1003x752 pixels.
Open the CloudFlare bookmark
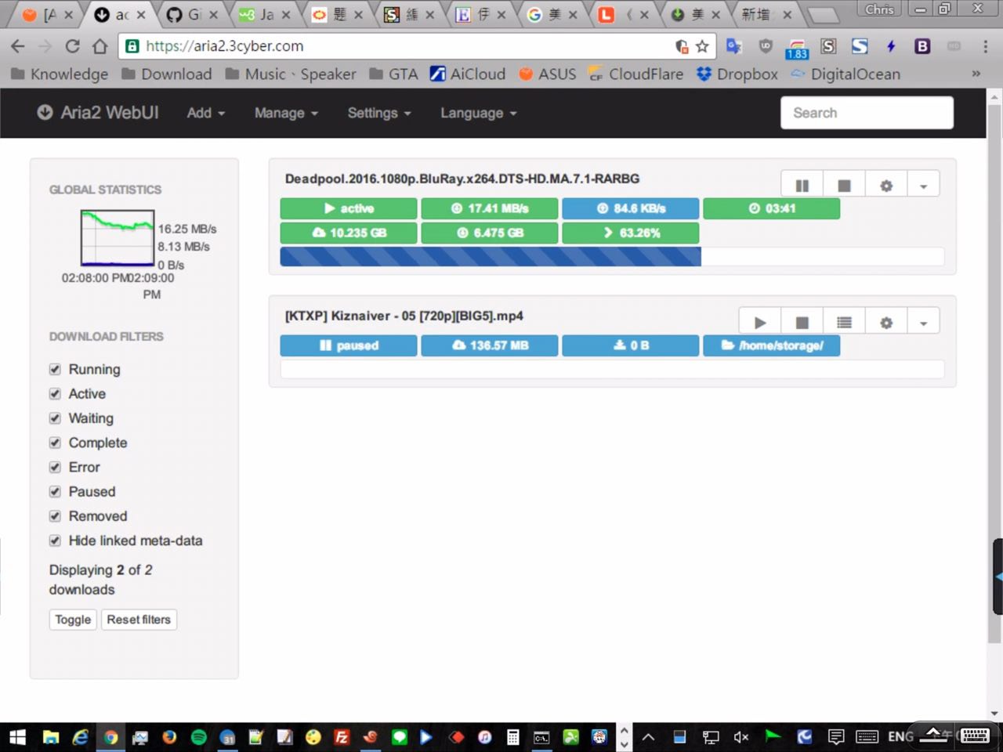(x=635, y=74)
